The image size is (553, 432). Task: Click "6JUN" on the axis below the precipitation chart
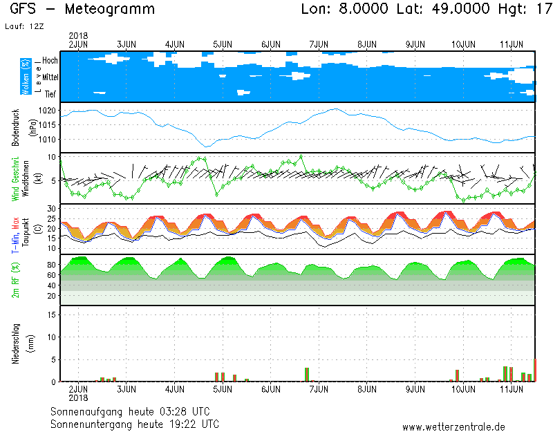coord(271,389)
